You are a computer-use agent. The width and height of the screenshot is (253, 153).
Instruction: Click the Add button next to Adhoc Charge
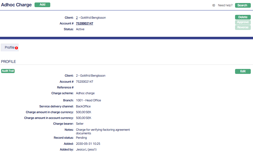click(42, 5)
